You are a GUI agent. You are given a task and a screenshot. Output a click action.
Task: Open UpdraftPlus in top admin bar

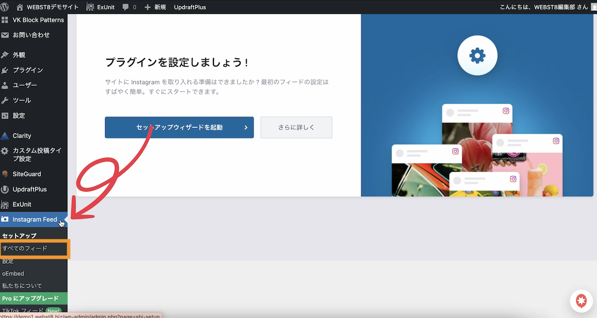[190, 7]
